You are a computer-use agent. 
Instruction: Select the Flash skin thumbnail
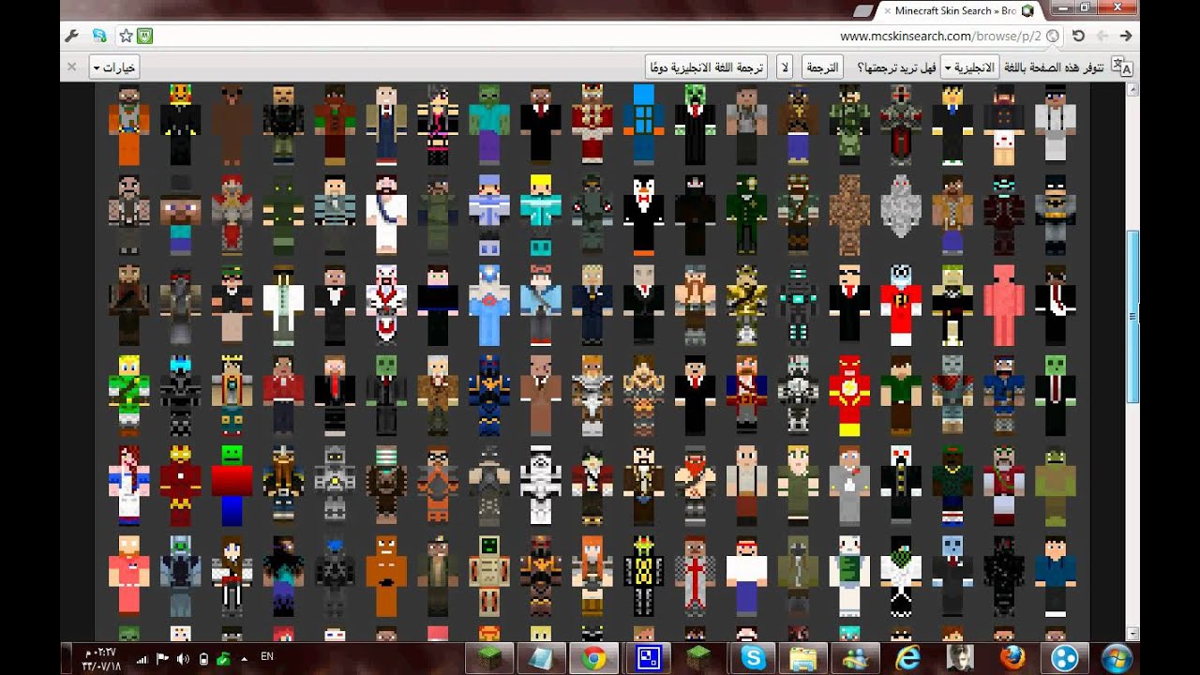(849, 395)
